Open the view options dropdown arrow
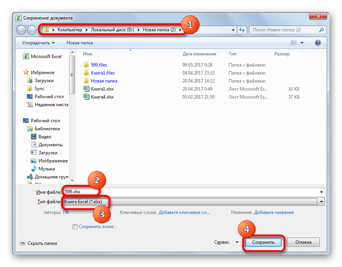 (302, 43)
